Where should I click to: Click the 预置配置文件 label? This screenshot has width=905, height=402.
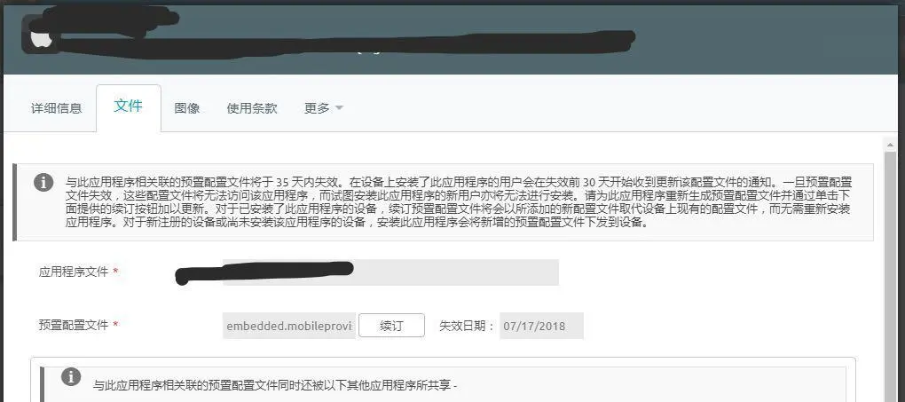(74, 325)
